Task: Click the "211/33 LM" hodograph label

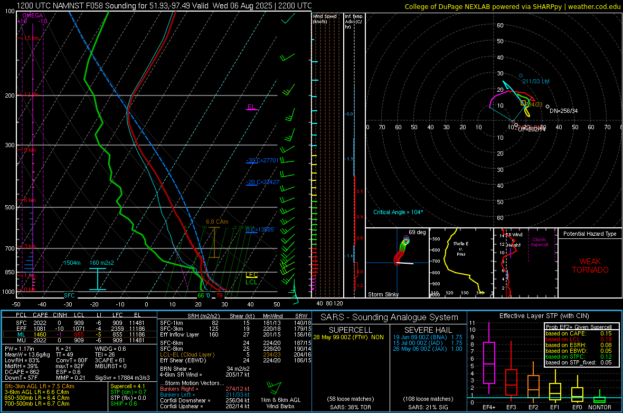Action: click(x=535, y=81)
